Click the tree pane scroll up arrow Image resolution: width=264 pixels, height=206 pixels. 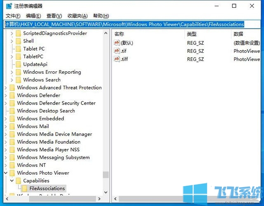pos(106,33)
